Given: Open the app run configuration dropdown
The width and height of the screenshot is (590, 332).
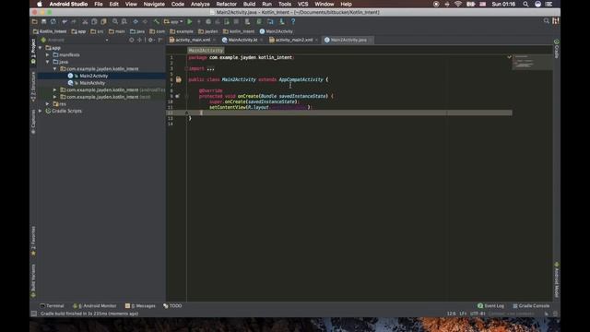Looking at the screenshot, I should point(173,22).
